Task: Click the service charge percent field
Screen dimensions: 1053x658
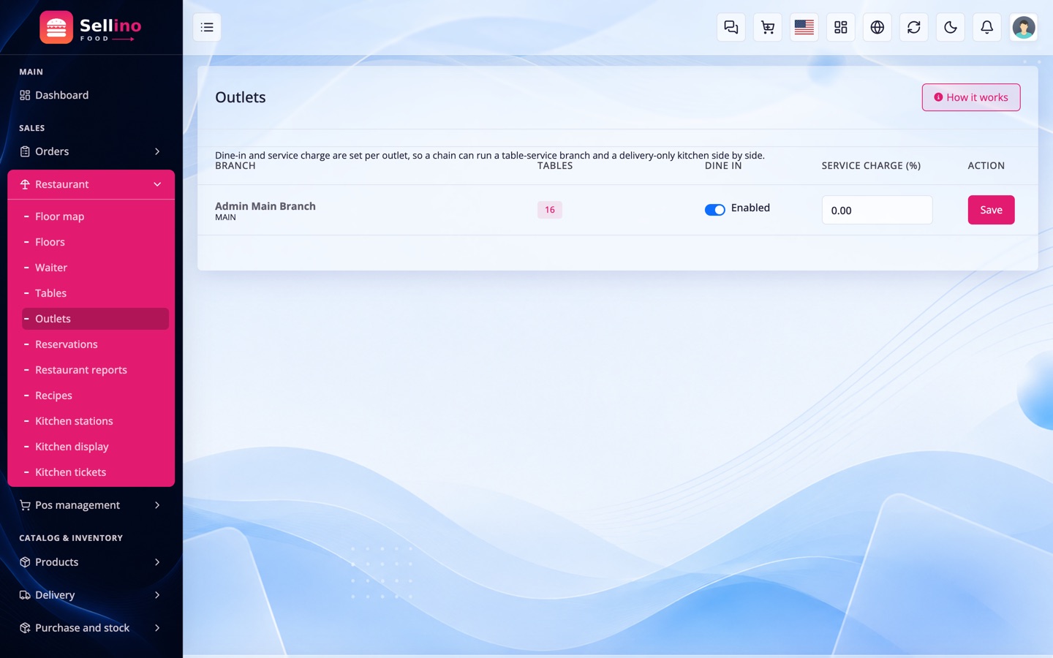Action: 877,210
